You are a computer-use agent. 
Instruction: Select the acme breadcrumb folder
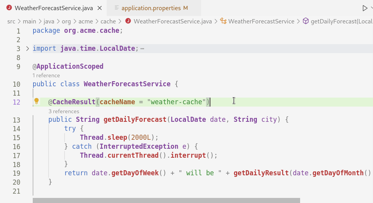(x=86, y=21)
